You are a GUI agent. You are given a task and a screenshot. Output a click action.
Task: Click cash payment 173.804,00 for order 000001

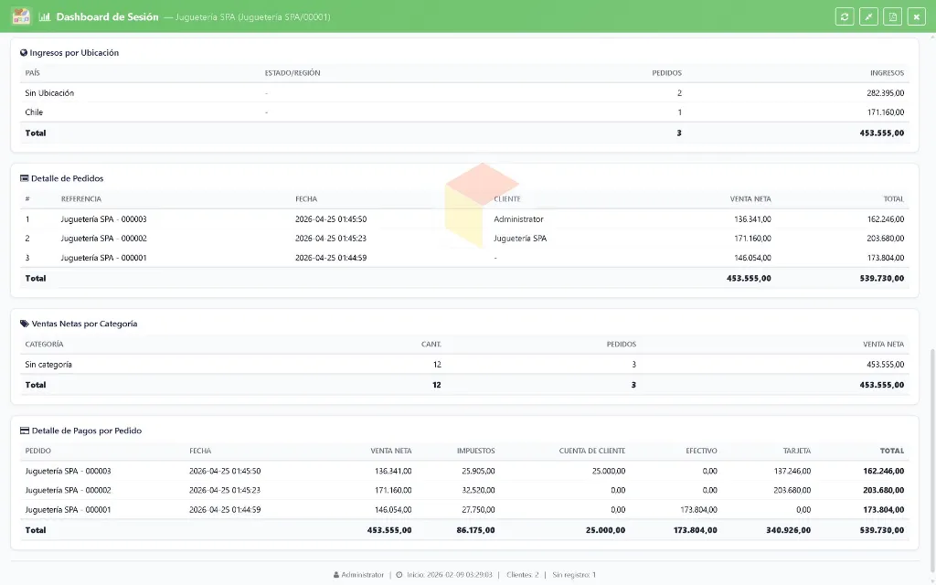(699, 510)
